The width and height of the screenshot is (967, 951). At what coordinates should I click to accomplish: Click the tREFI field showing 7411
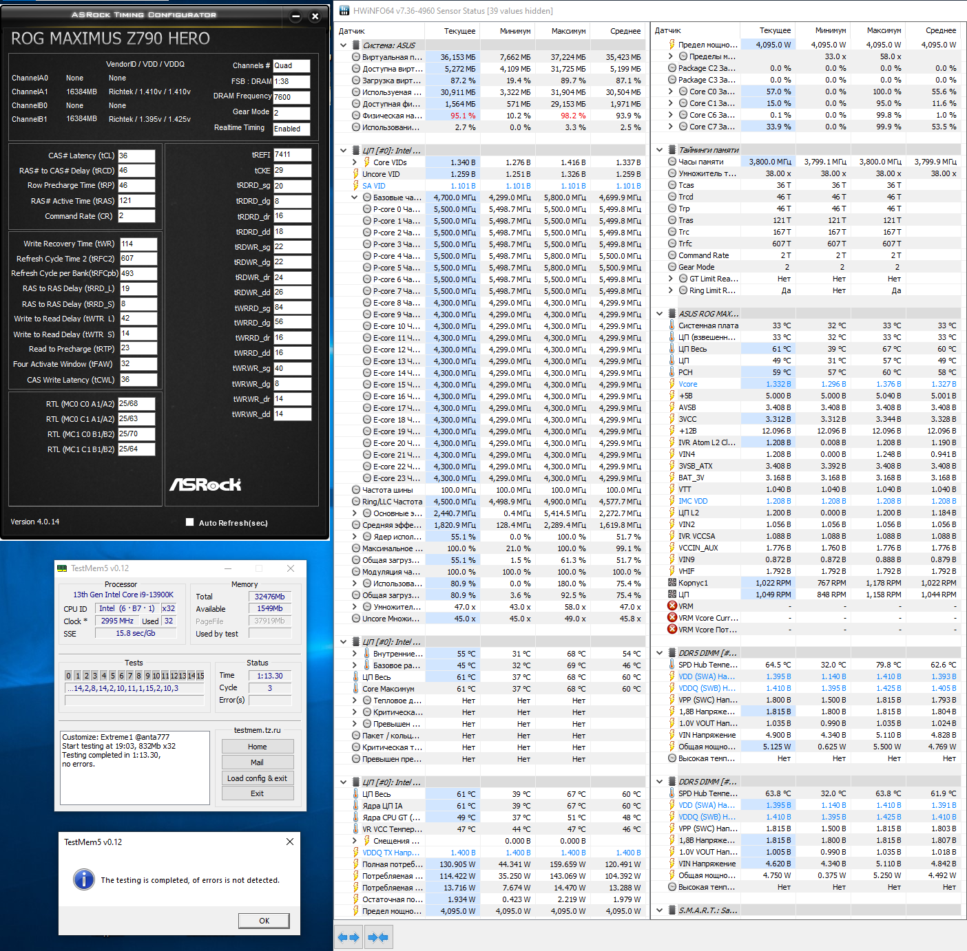click(x=292, y=155)
